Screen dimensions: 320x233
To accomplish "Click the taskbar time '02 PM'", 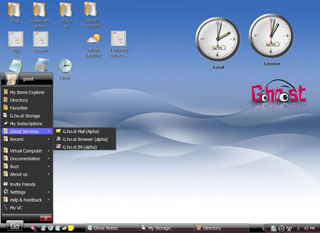I will pos(309,229).
